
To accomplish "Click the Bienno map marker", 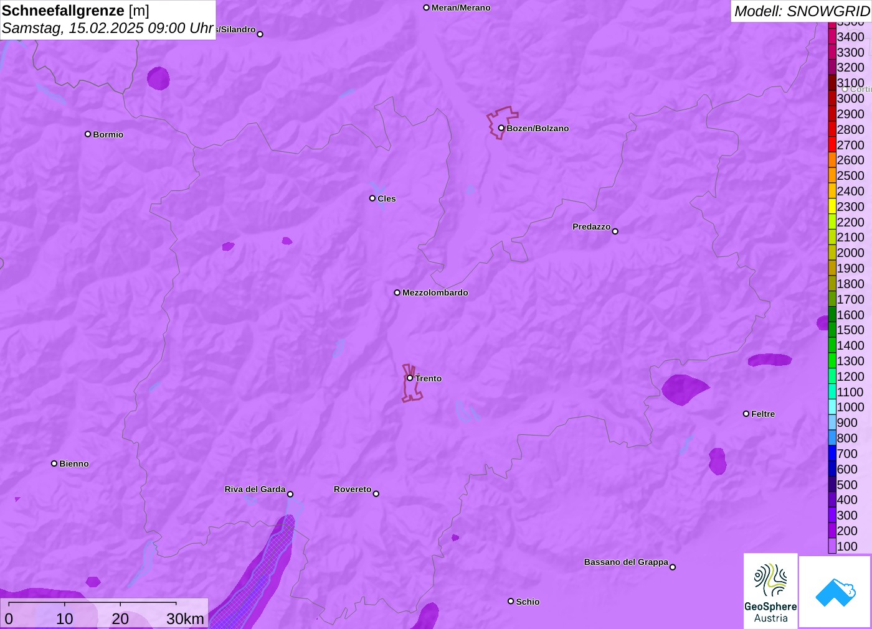I will coord(54,464).
